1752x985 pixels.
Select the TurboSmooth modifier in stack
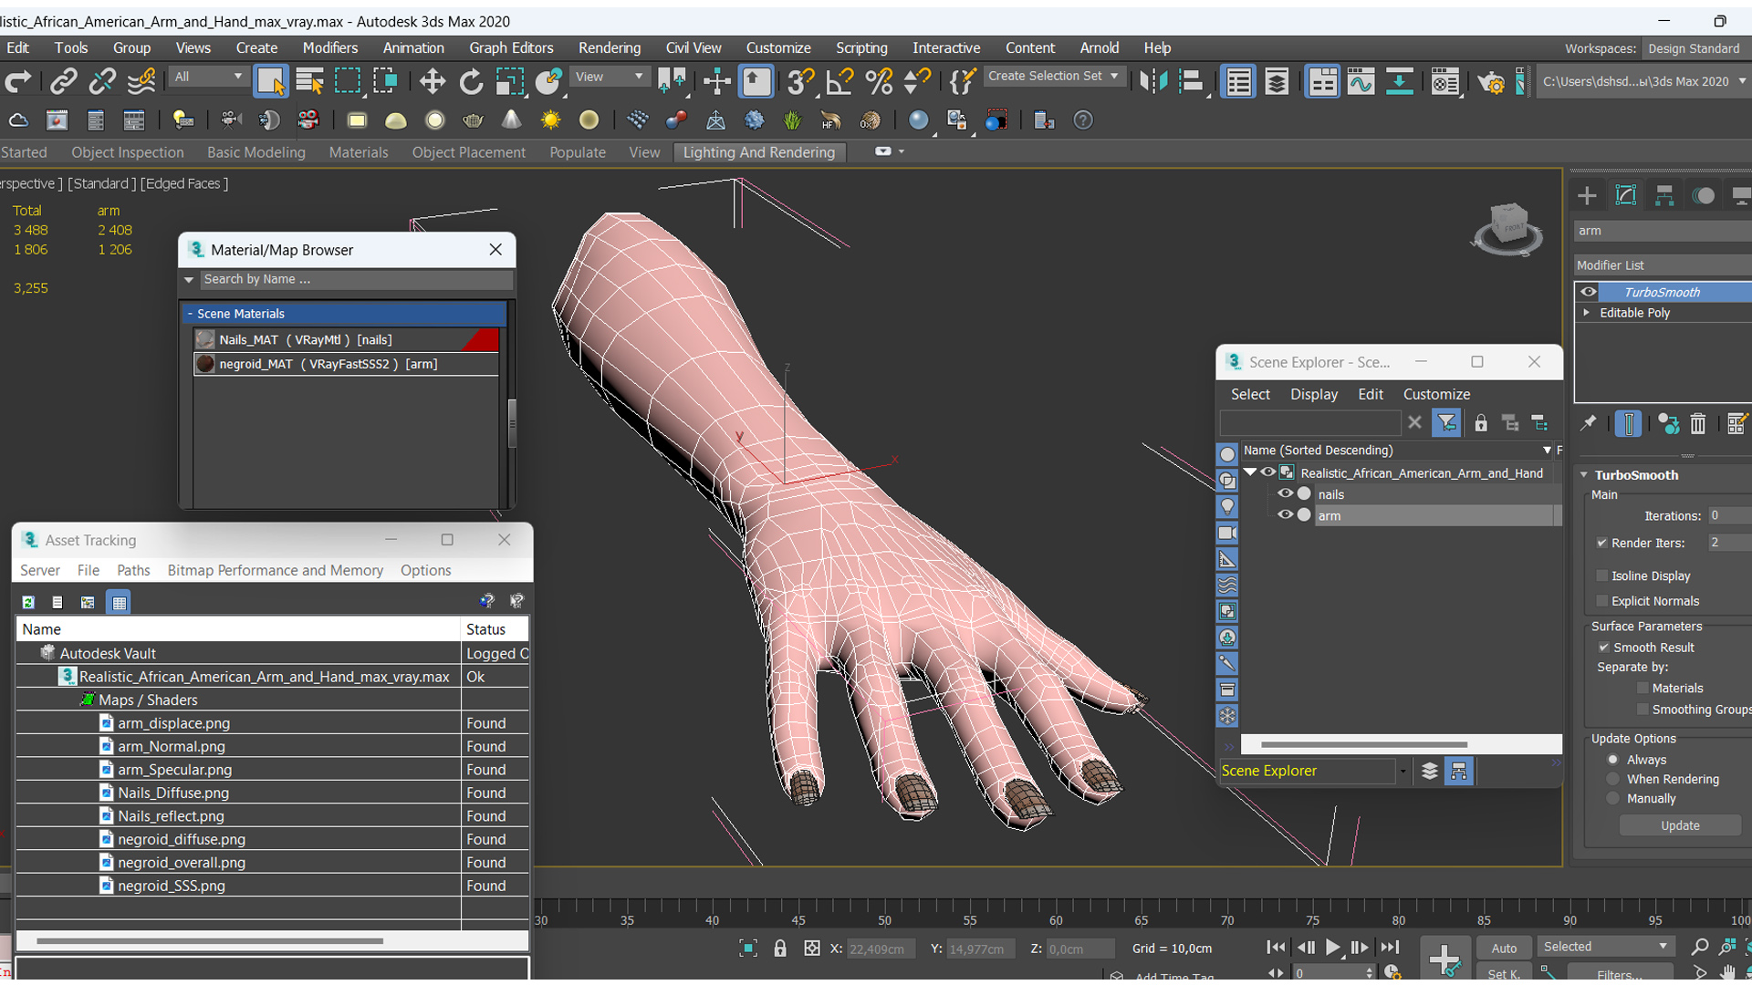coord(1661,291)
